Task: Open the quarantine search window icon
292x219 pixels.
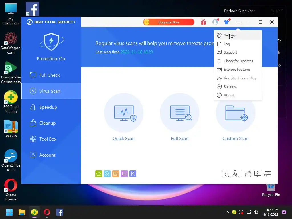Action: 225,174
